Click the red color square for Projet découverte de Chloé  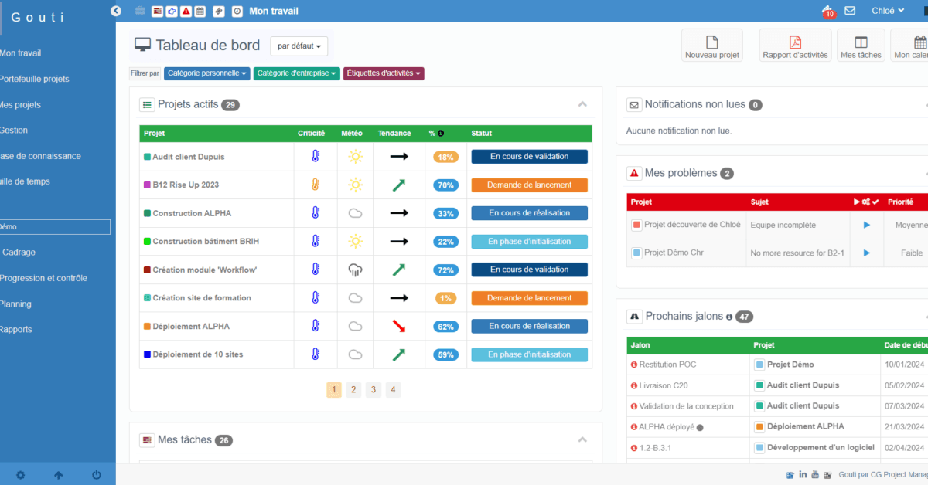pos(636,225)
